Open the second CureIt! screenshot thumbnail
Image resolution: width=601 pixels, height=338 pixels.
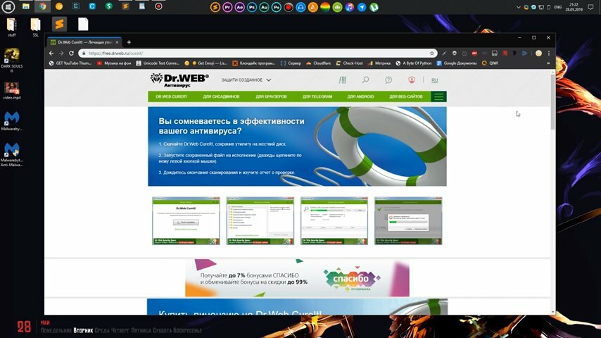[260, 221]
